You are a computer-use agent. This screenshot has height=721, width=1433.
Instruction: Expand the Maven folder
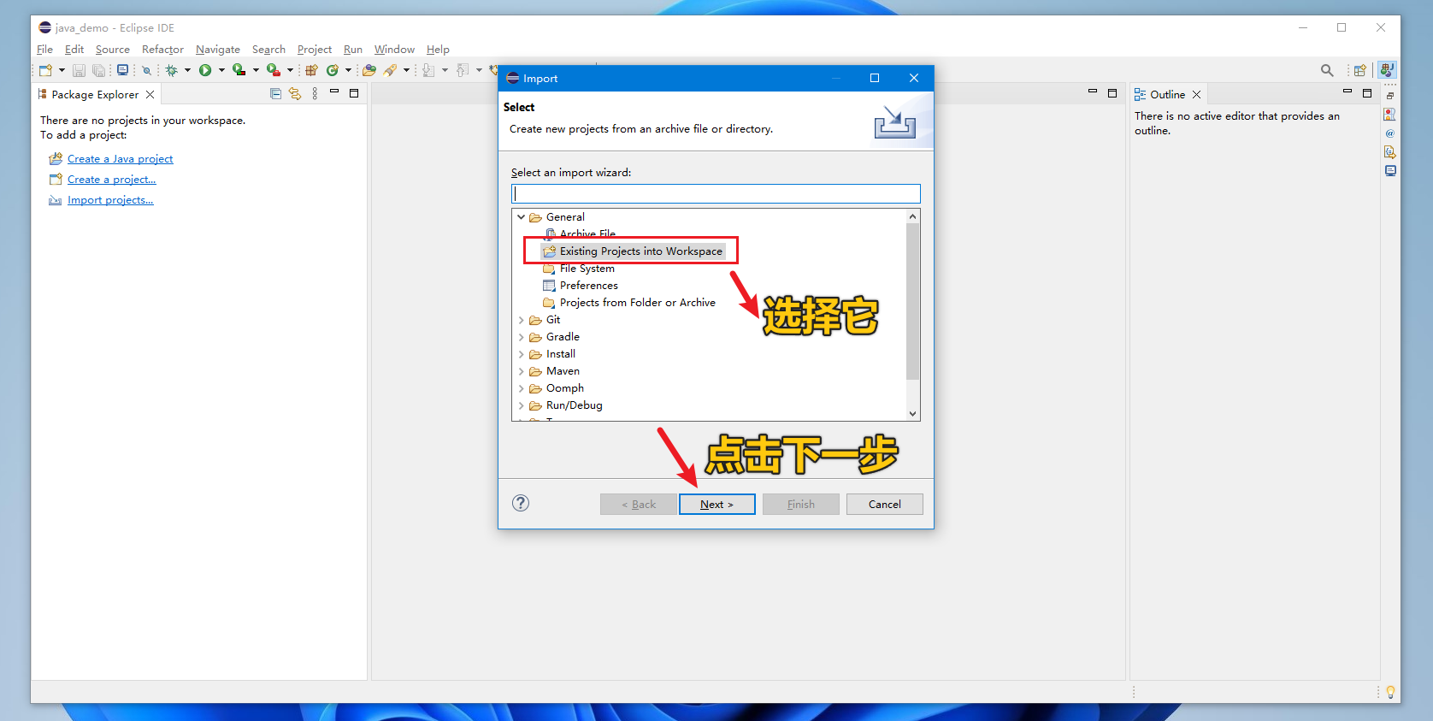click(x=521, y=371)
